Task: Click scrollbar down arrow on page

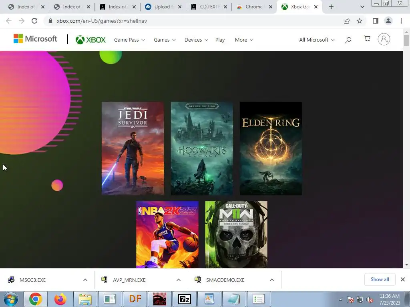Action: coord(406,265)
